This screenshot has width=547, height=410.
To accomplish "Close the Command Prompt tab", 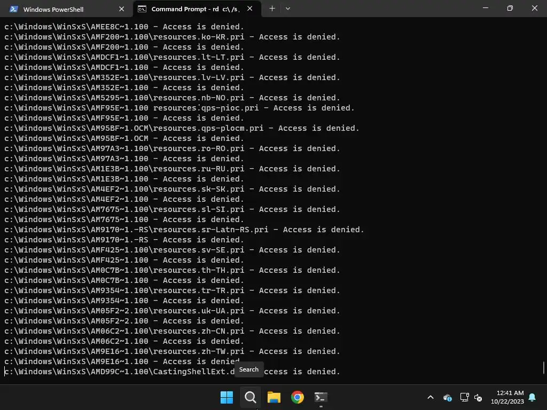I will tap(250, 9).
